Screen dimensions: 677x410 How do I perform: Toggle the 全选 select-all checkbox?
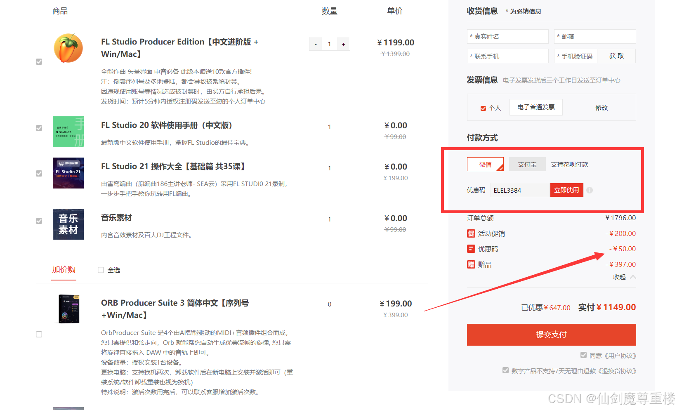(x=101, y=270)
